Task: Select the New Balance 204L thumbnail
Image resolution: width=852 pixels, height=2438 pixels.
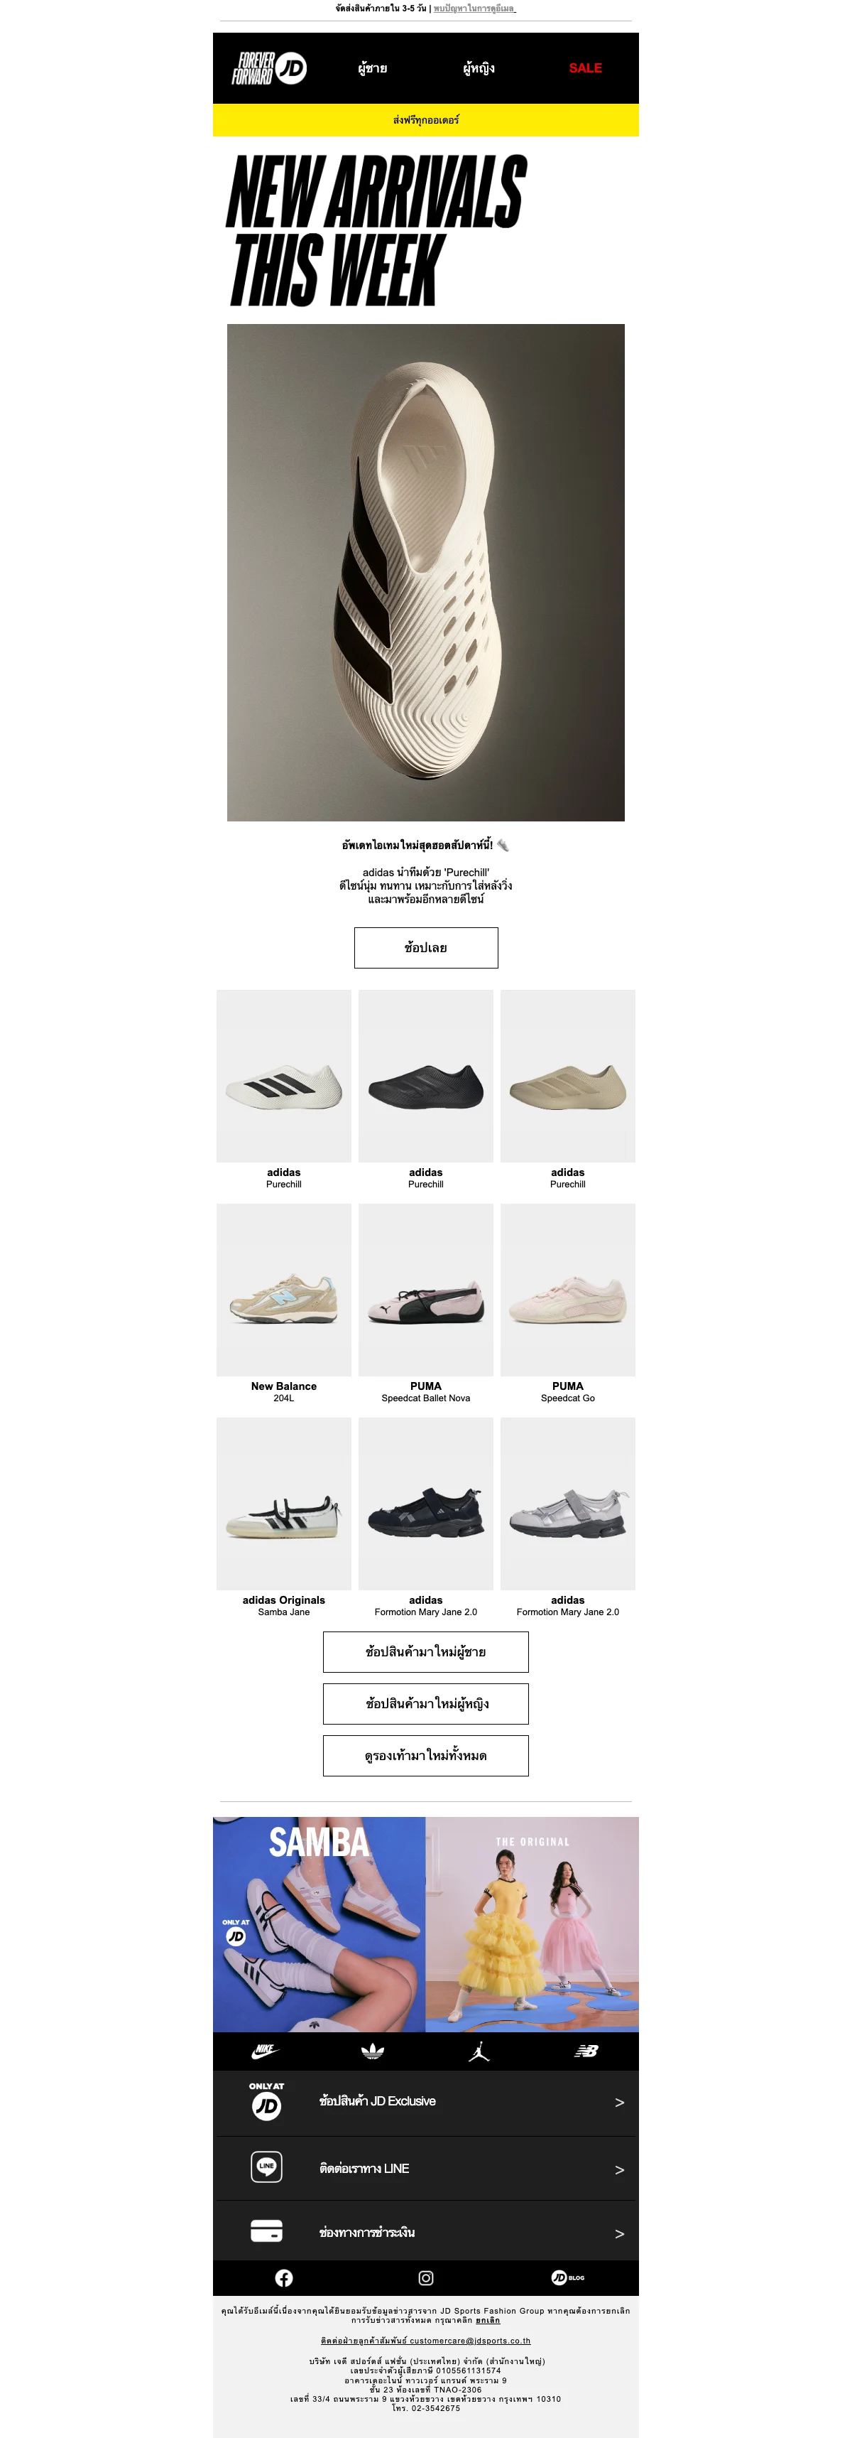Action: click(x=284, y=1290)
